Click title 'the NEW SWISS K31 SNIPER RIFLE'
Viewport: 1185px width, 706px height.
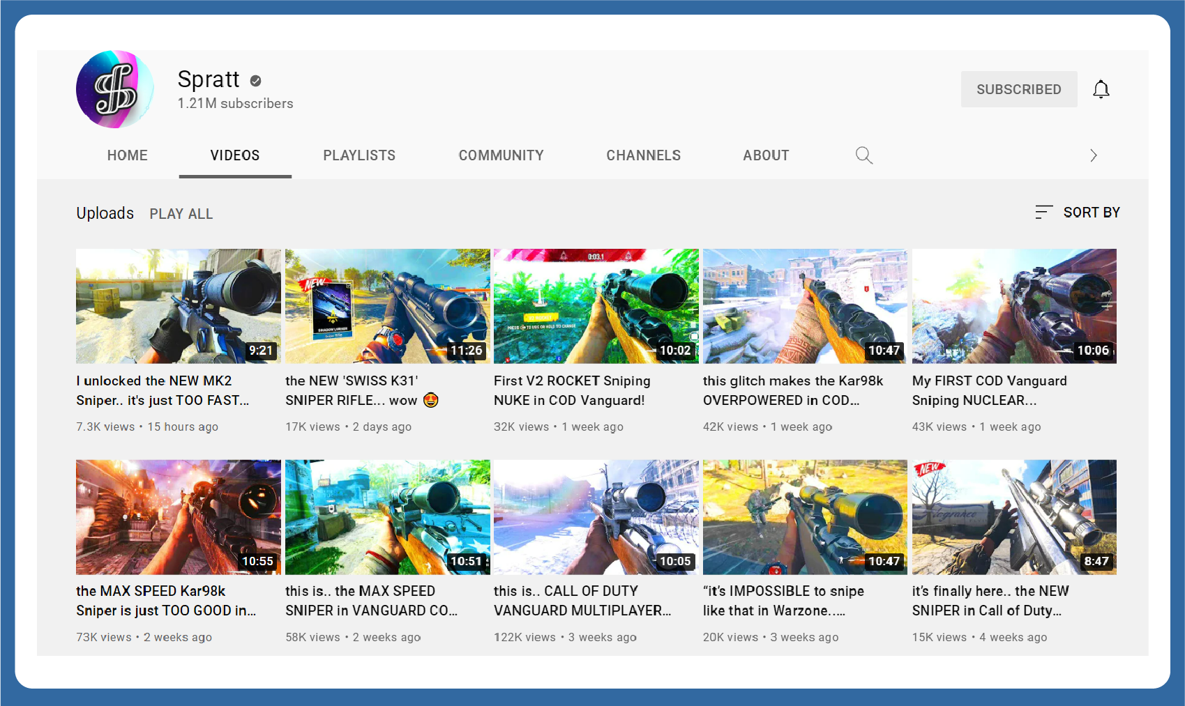point(361,390)
